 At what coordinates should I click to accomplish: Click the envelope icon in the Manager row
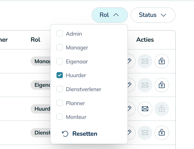145,61
